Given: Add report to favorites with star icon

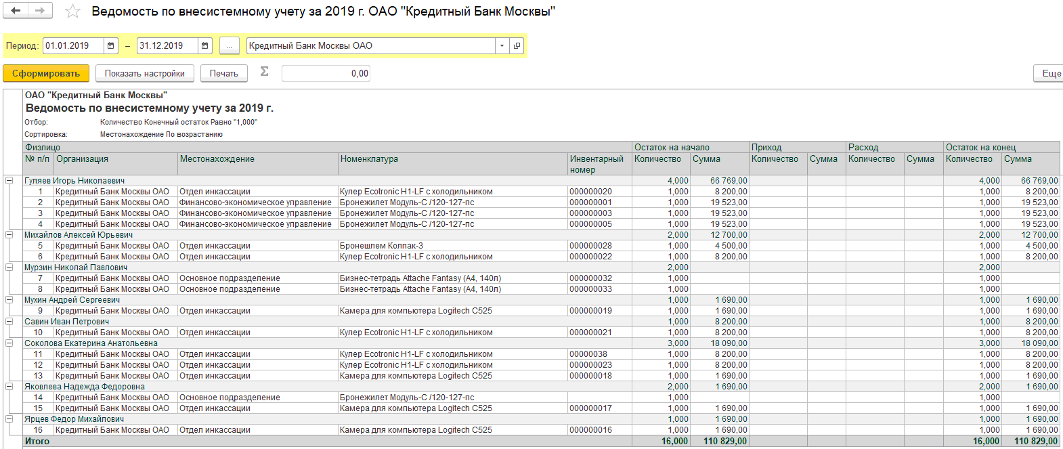Looking at the screenshot, I should click(72, 12).
